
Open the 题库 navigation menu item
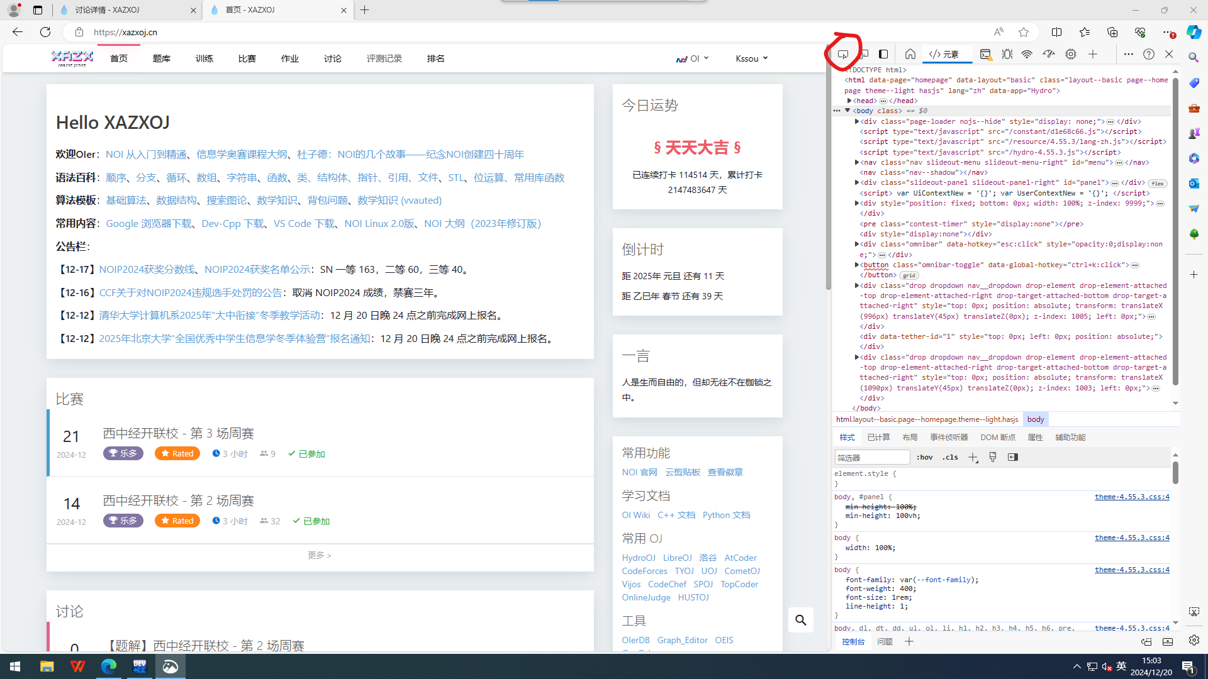[162, 58]
